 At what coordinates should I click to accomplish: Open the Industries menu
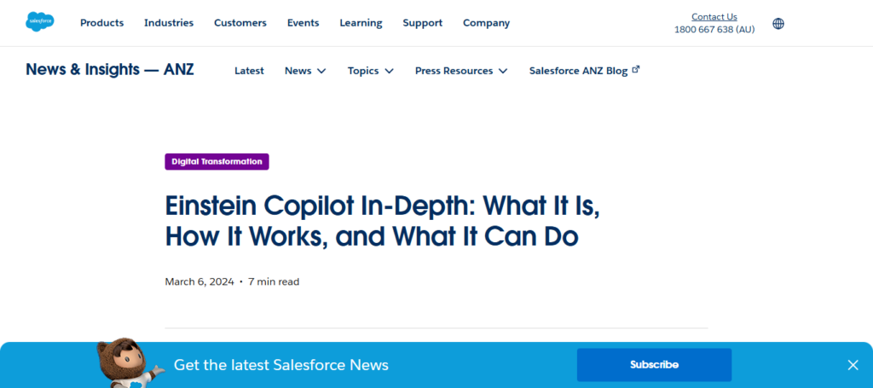click(x=169, y=23)
